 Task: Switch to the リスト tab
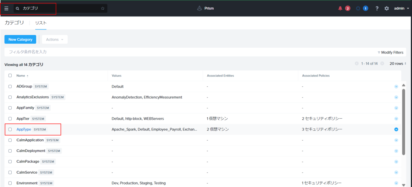41,23
